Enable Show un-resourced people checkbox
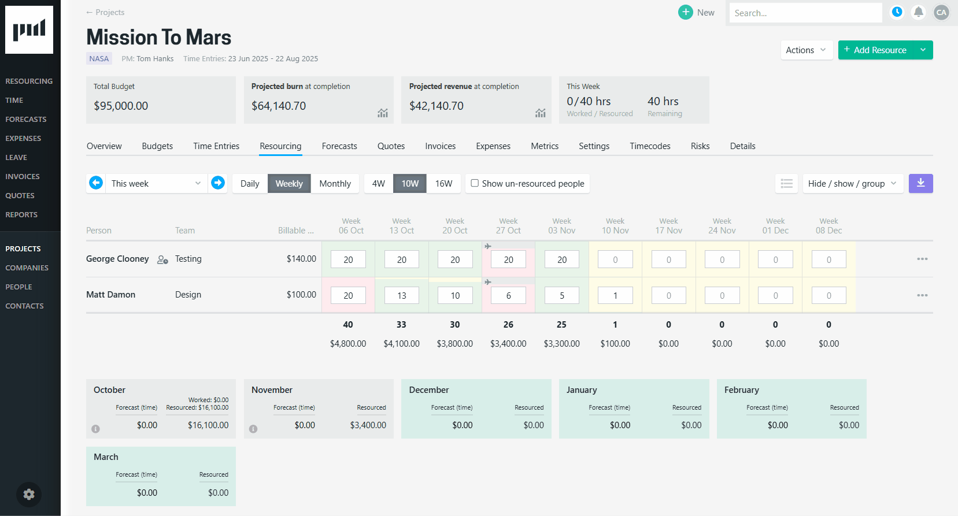Image resolution: width=958 pixels, height=516 pixels. tap(475, 183)
